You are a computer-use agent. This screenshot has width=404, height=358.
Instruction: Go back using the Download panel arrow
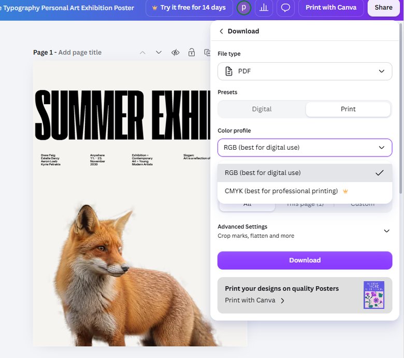(221, 31)
